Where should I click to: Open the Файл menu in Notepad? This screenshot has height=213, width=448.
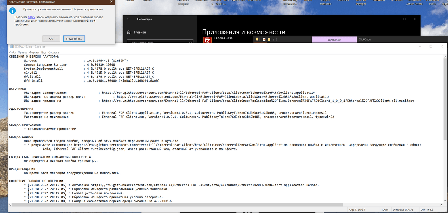click(x=12, y=53)
